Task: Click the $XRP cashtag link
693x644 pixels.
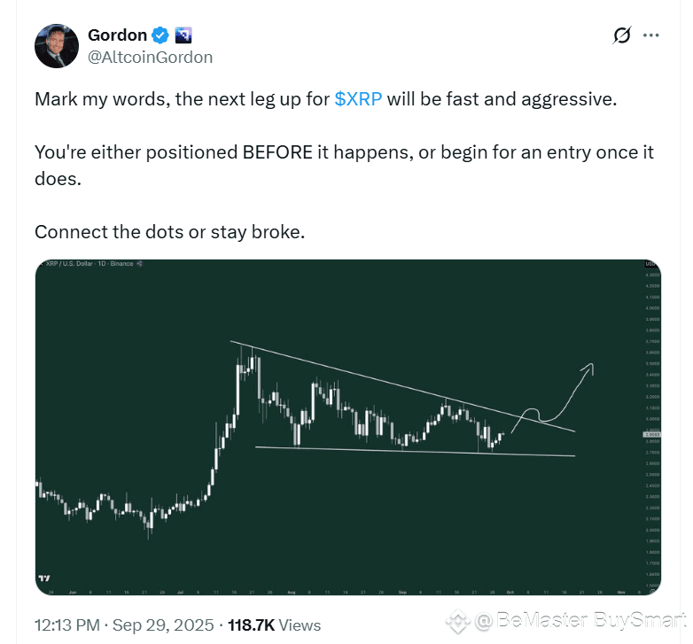Action: [359, 98]
